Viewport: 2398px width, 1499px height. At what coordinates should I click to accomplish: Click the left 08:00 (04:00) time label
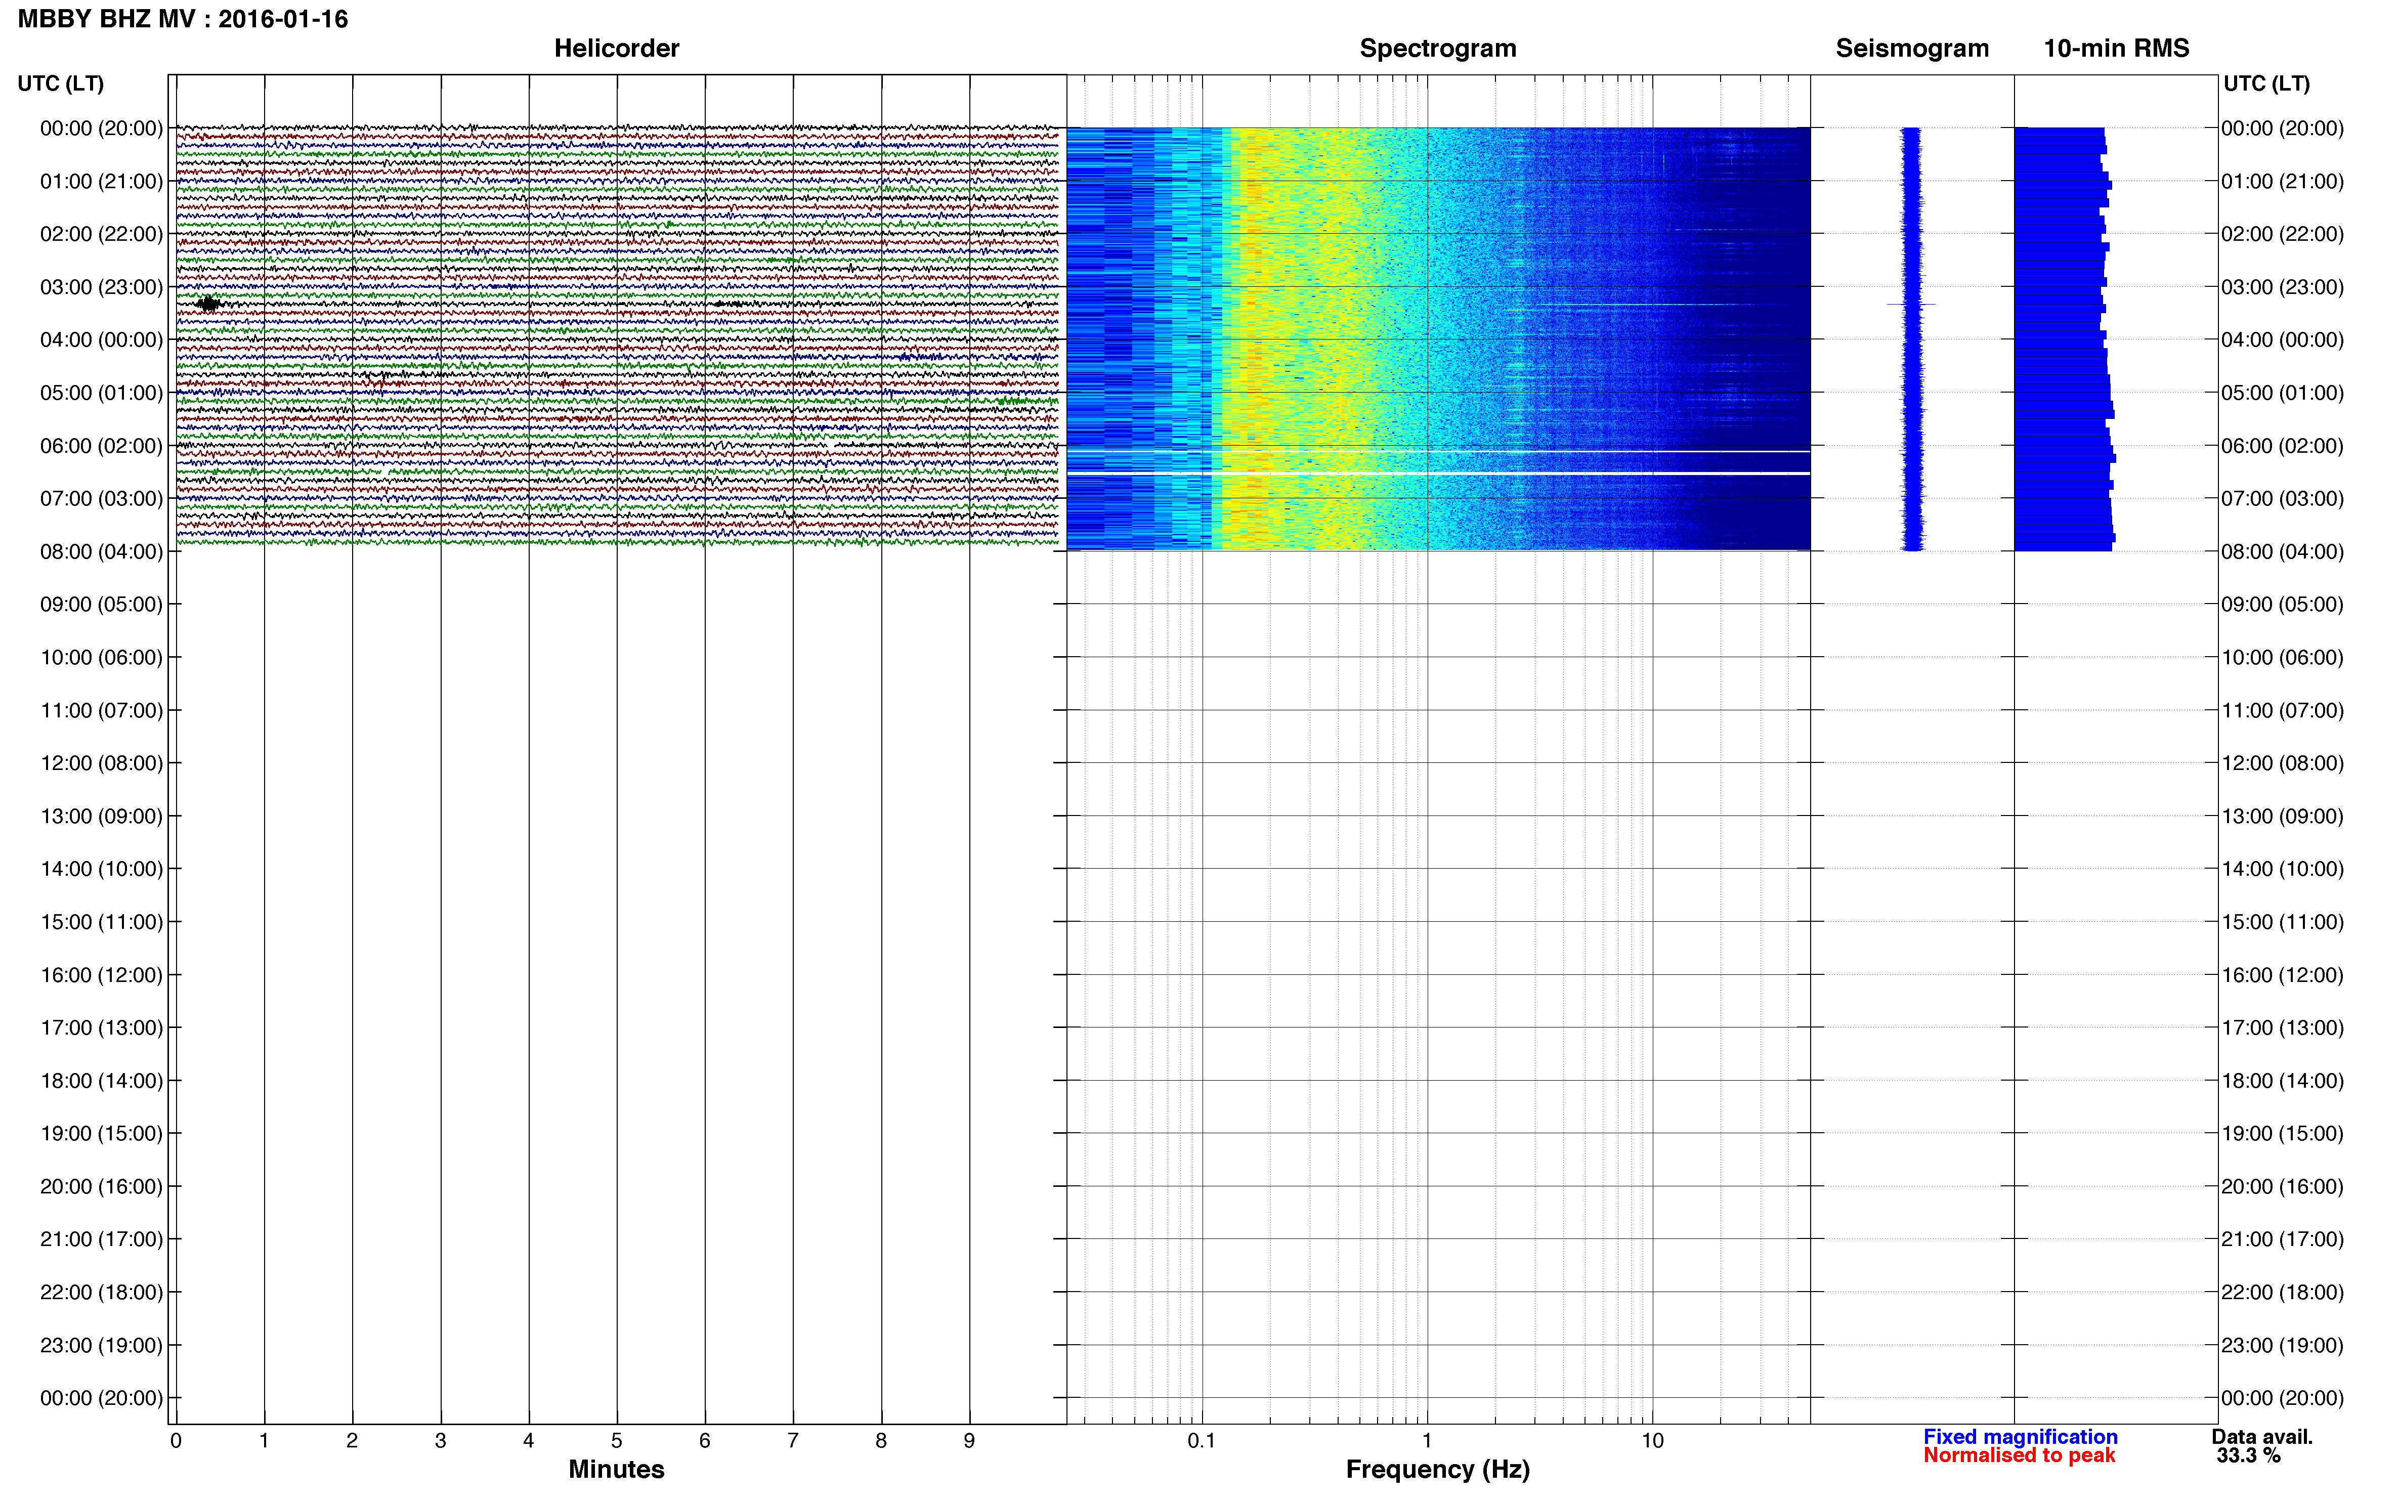click(101, 551)
